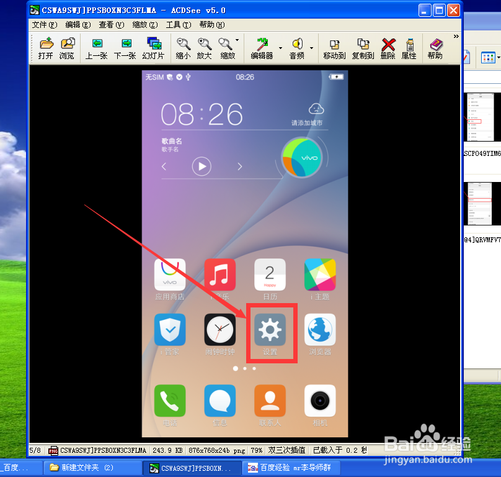Open the Zoom (缩放) menu
The image size is (501, 477).
[x=145, y=25]
